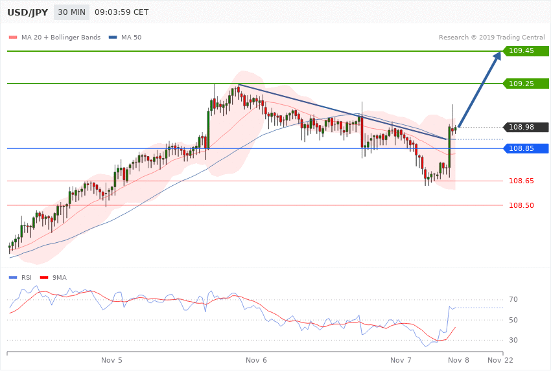Viewport: 551px width, 373px height.
Task: Click the RSI 30 level label
Action: click(x=513, y=340)
